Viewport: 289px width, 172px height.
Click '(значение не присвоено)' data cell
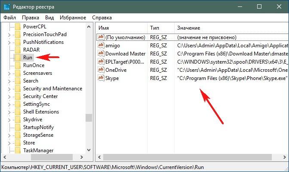tap(207, 37)
